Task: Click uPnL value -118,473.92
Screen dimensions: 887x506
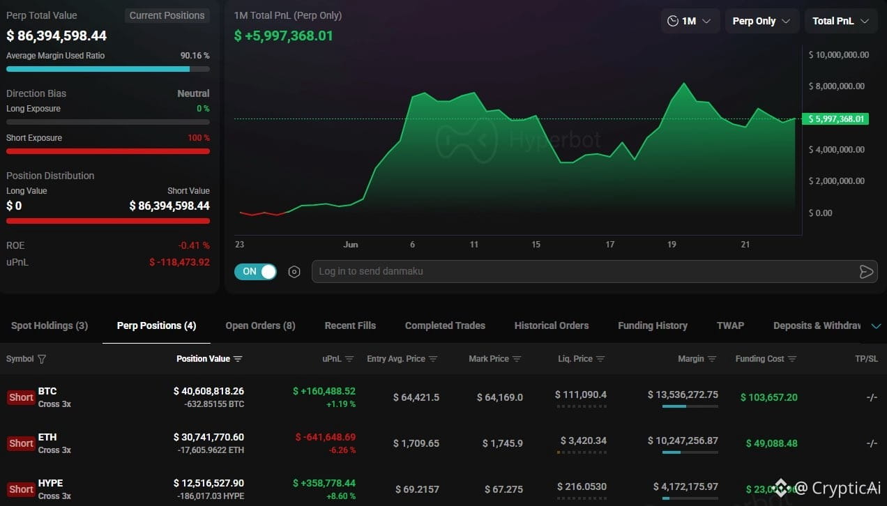Action: tap(179, 262)
